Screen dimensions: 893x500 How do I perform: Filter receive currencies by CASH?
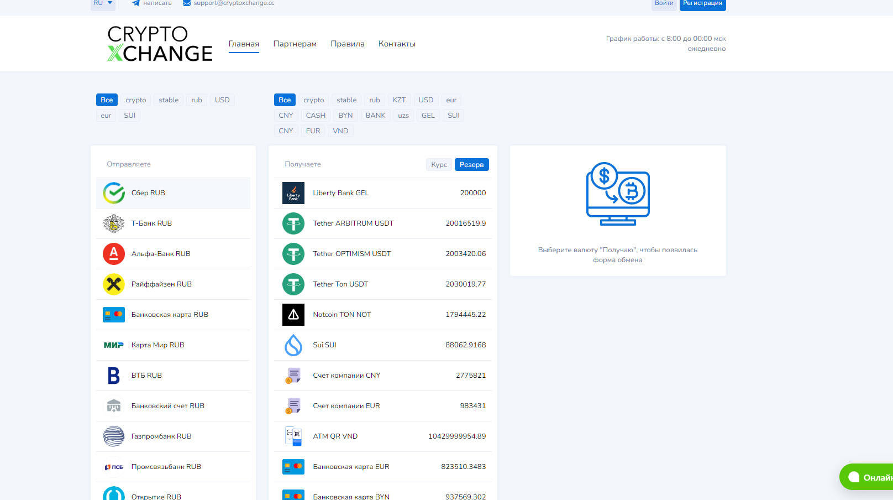[316, 116]
